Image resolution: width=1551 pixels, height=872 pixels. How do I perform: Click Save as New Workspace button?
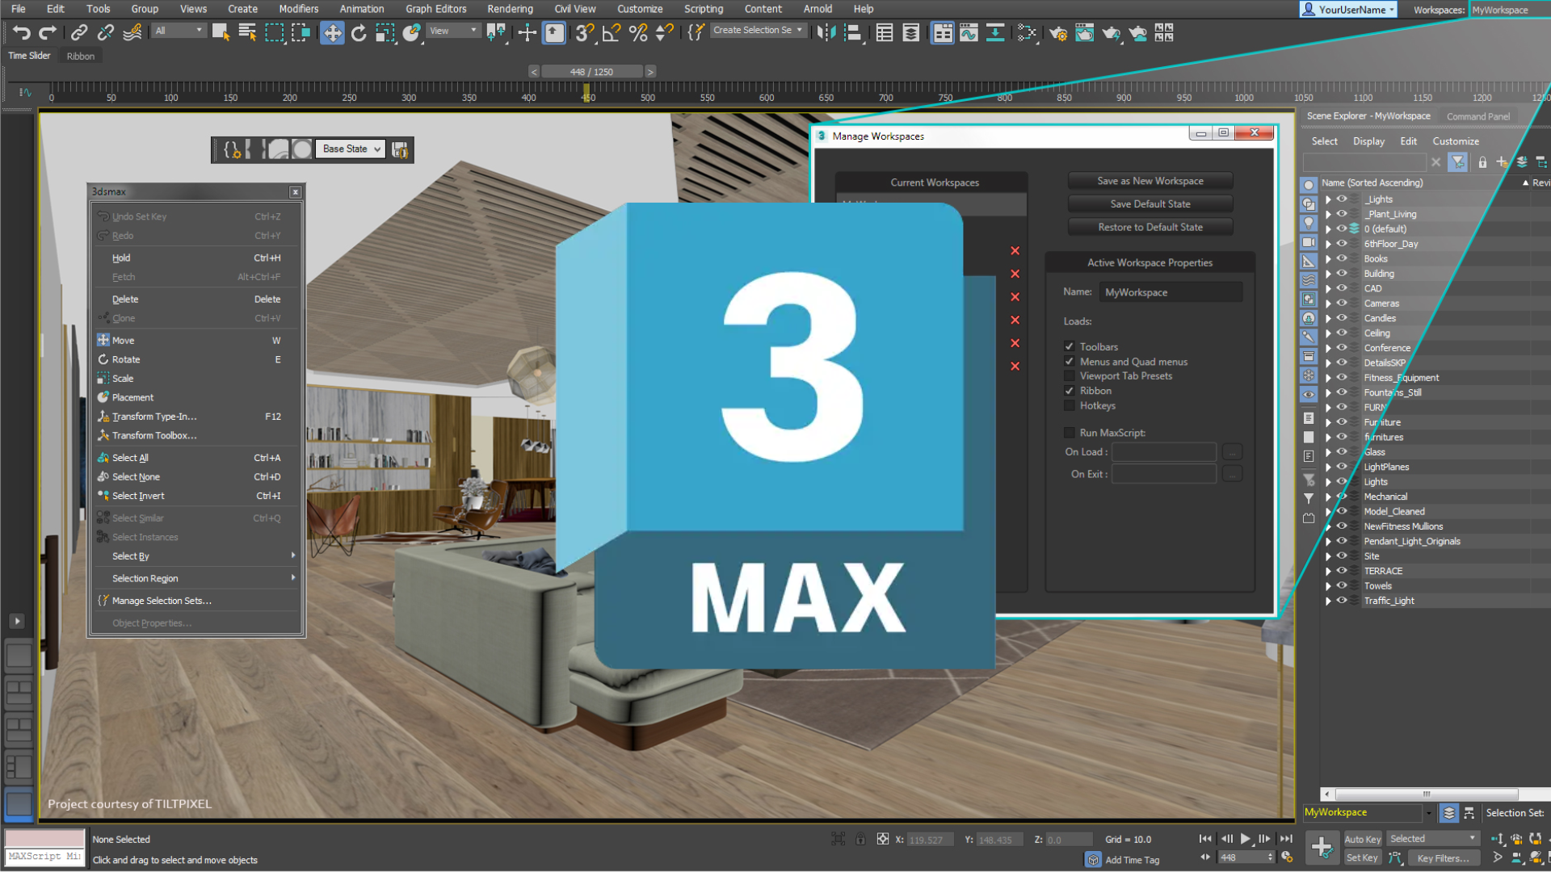click(1150, 181)
